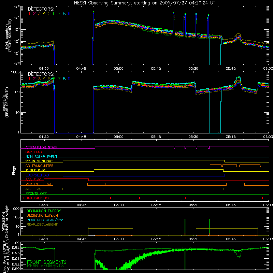
Task: Click 05:30 tick under the Flags panel
Action: click(x=193, y=205)
